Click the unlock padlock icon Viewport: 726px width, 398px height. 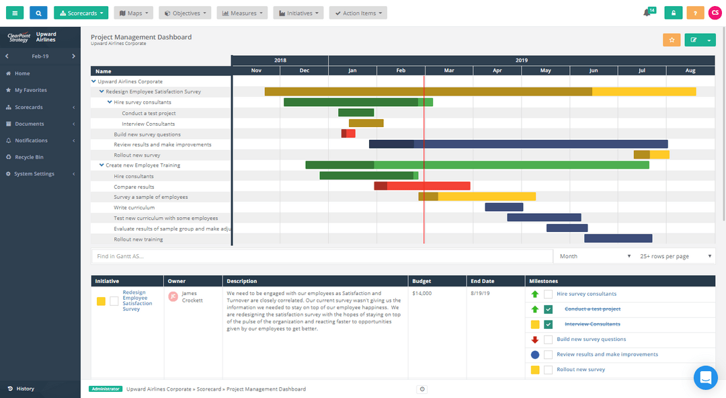673,12
